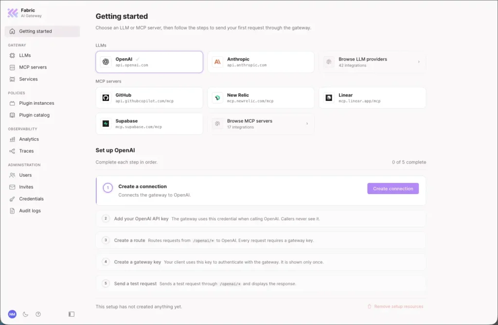Open MCP servers in the sidebar menu
This screenshot has height=325, width=498.
pyautogui.click(x=42, y=67)
